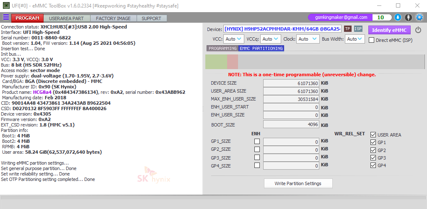Click the DEVICE SIZE field
This screenshot has height=209, width=427.
pyautogui.click(x=291, y=83)
